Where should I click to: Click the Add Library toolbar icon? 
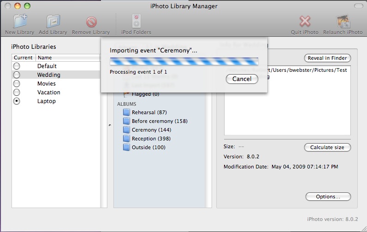pyautogui.click(x=53, y=22)
